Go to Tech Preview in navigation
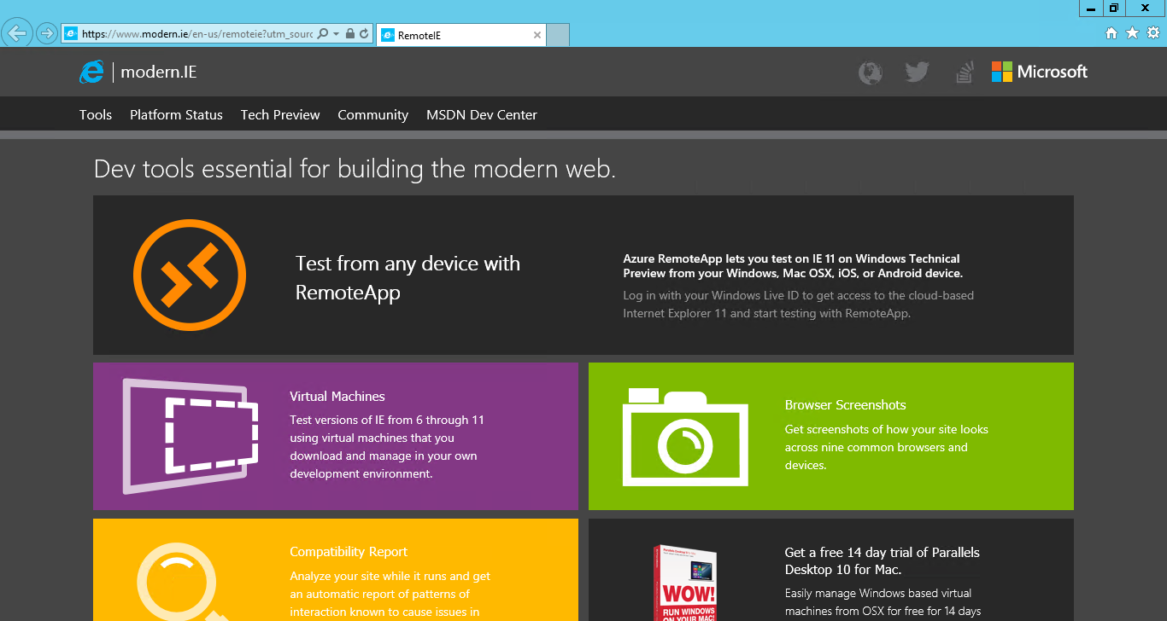 coord(280,114)
